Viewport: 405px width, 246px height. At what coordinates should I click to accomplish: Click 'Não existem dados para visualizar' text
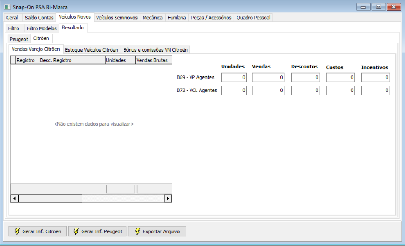[x=94, y=124]
